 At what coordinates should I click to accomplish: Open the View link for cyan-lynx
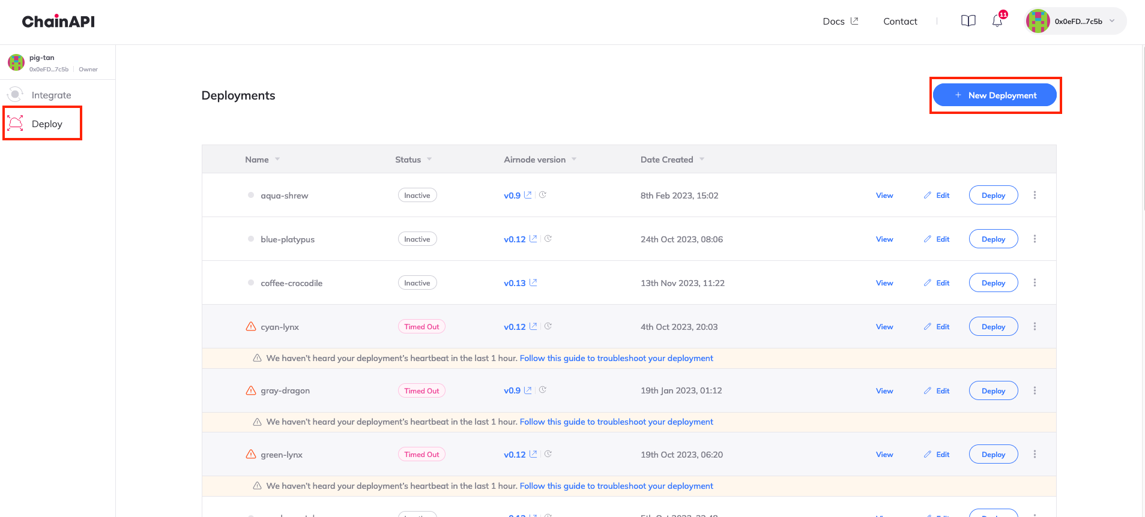[x=884, y=326]
